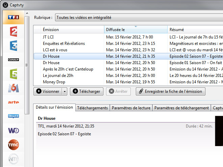Click the Télécharger button

pyautogui.click(x=86, y=91)
